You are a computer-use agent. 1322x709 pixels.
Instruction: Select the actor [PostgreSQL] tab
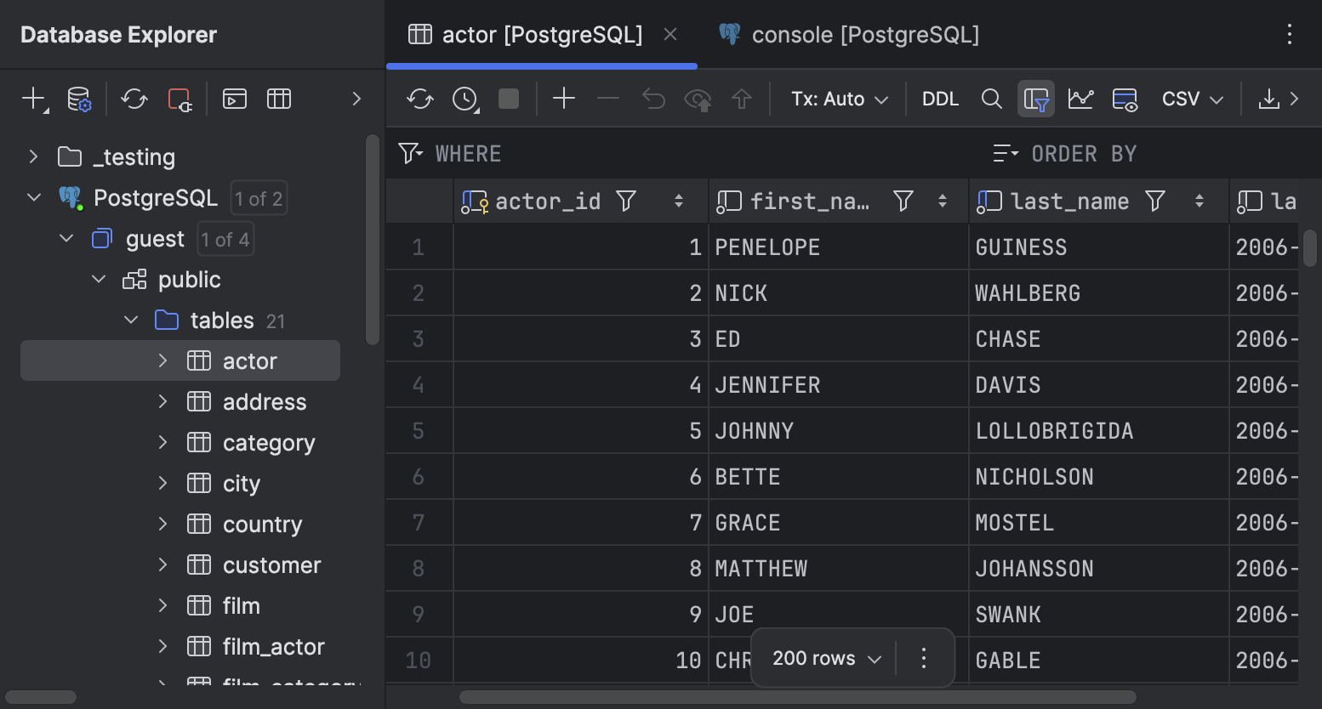(539, 35)
